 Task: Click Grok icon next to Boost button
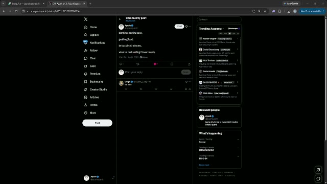pos(186,27)
